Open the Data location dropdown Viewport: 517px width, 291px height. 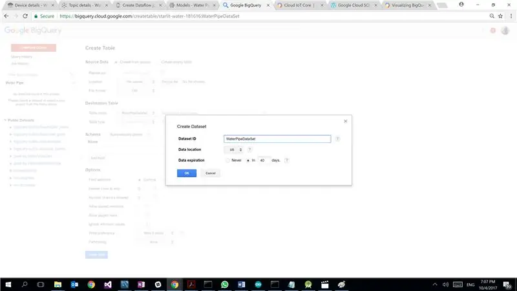[x=234, y=150]
